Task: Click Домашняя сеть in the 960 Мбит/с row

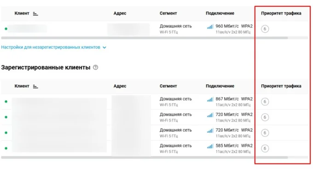Action: pos(175,26)
